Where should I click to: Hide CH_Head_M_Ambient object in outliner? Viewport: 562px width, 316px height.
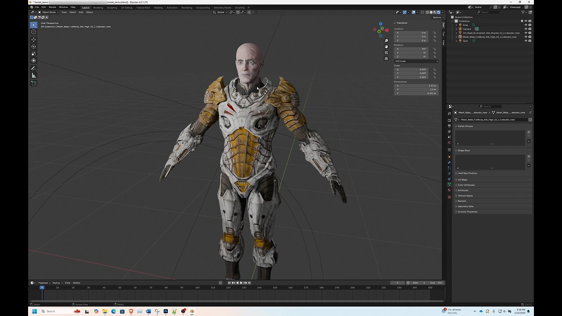(x=526, y=33)
